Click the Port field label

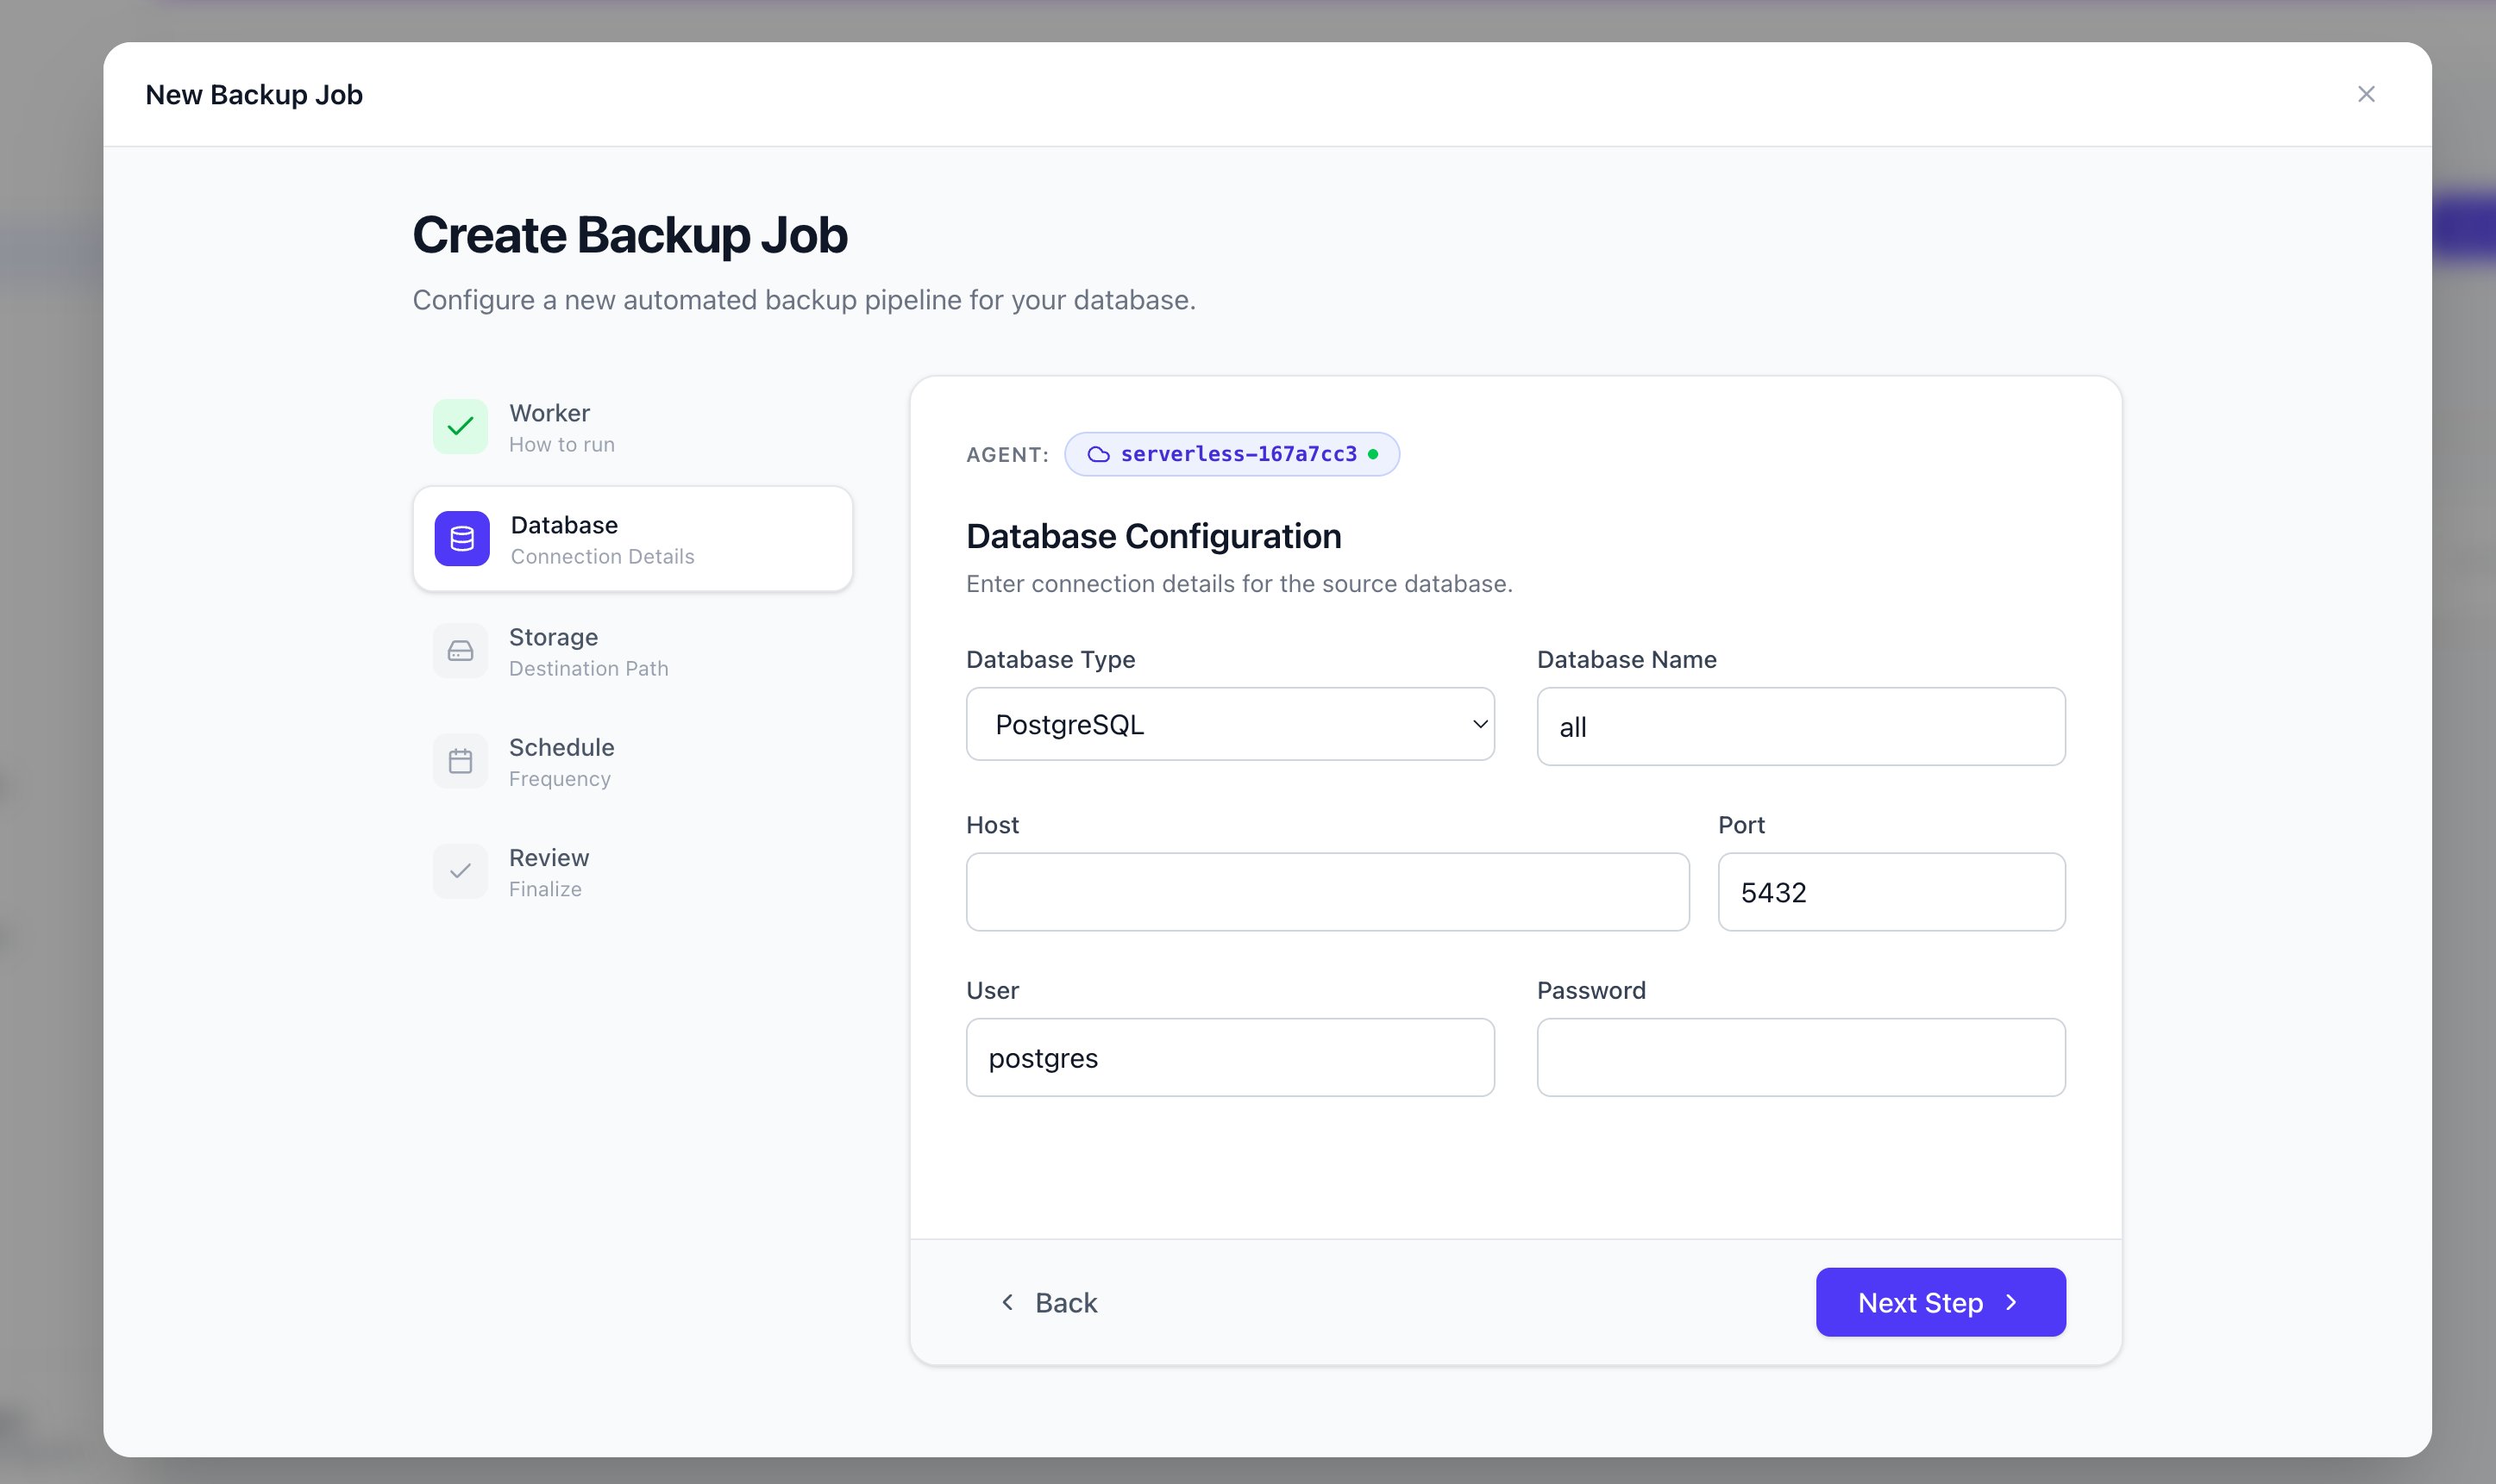click(1741, 825)
